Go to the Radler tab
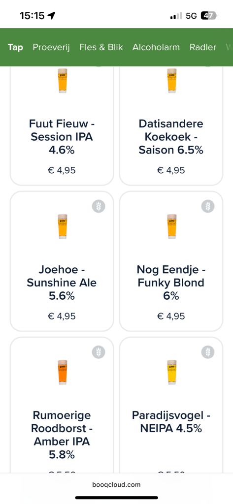 [x=203, y=47]
